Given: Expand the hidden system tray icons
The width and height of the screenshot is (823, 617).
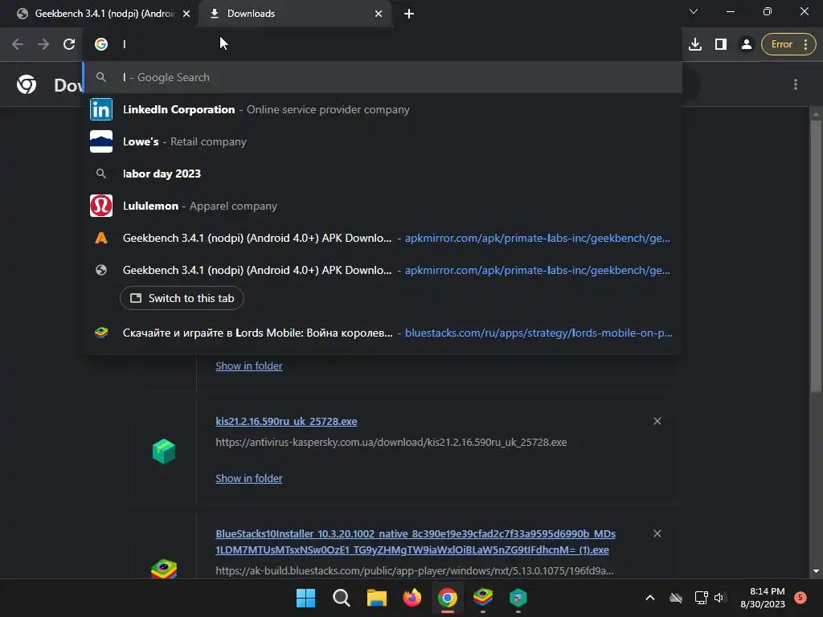Looking at the screenshot, I should (x=649, y=598).
